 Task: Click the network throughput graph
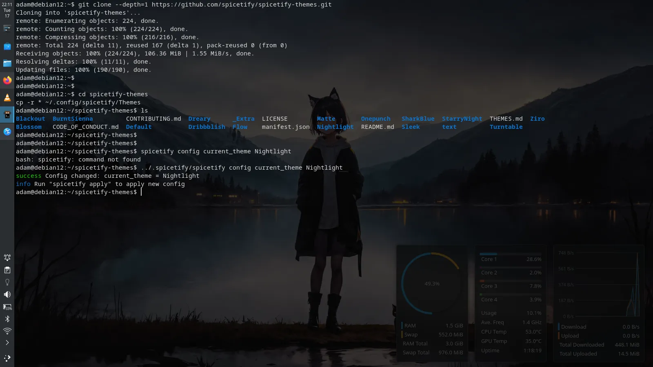598,284
